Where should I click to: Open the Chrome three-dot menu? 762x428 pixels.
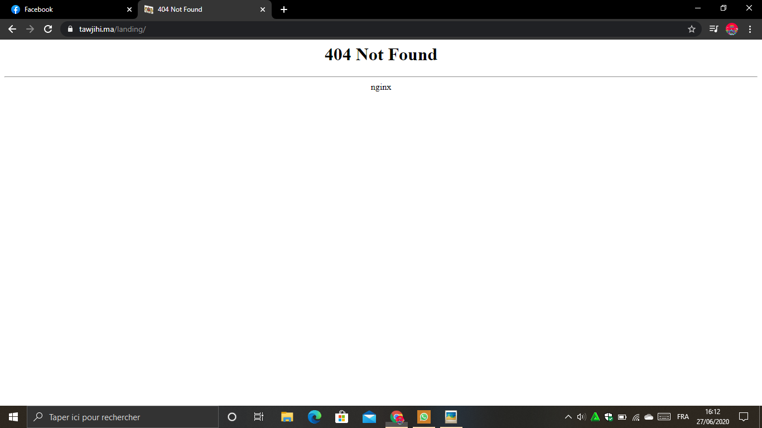(750, 29)
